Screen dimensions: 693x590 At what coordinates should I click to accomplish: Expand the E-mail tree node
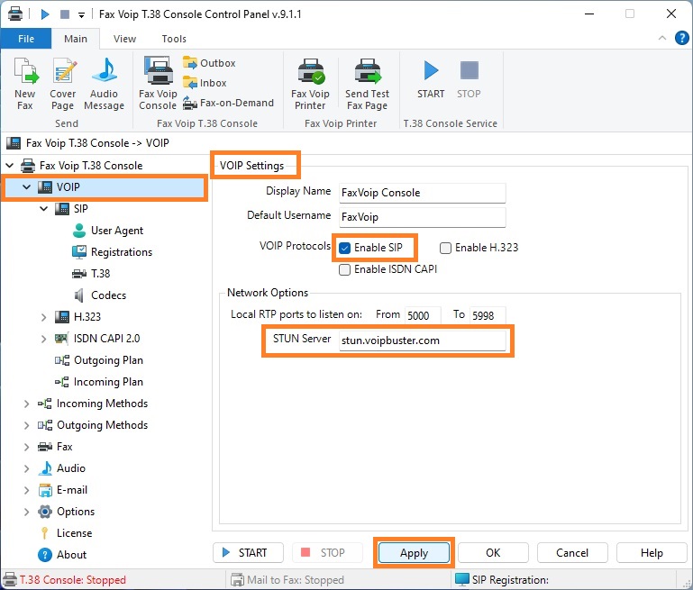pos(26,490)
